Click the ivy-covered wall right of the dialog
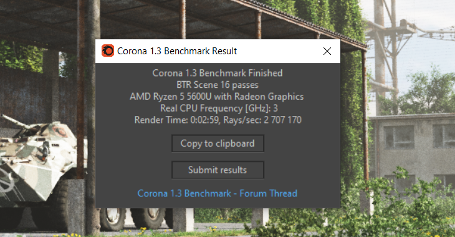 [351, 116]
